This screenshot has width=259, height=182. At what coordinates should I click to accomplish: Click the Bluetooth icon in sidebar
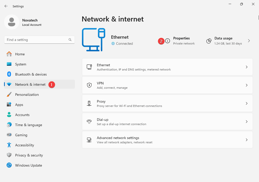(x=9, y=74)
